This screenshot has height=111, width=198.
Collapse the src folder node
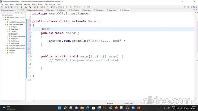(x=3, y=20)
